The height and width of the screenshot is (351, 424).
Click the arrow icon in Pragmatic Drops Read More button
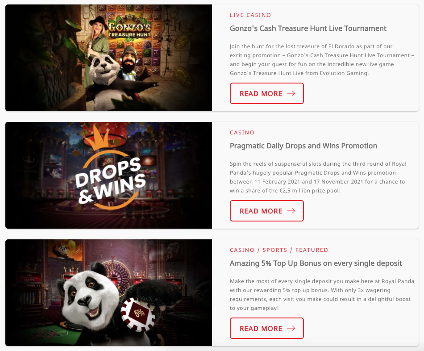tap(291, 211)
